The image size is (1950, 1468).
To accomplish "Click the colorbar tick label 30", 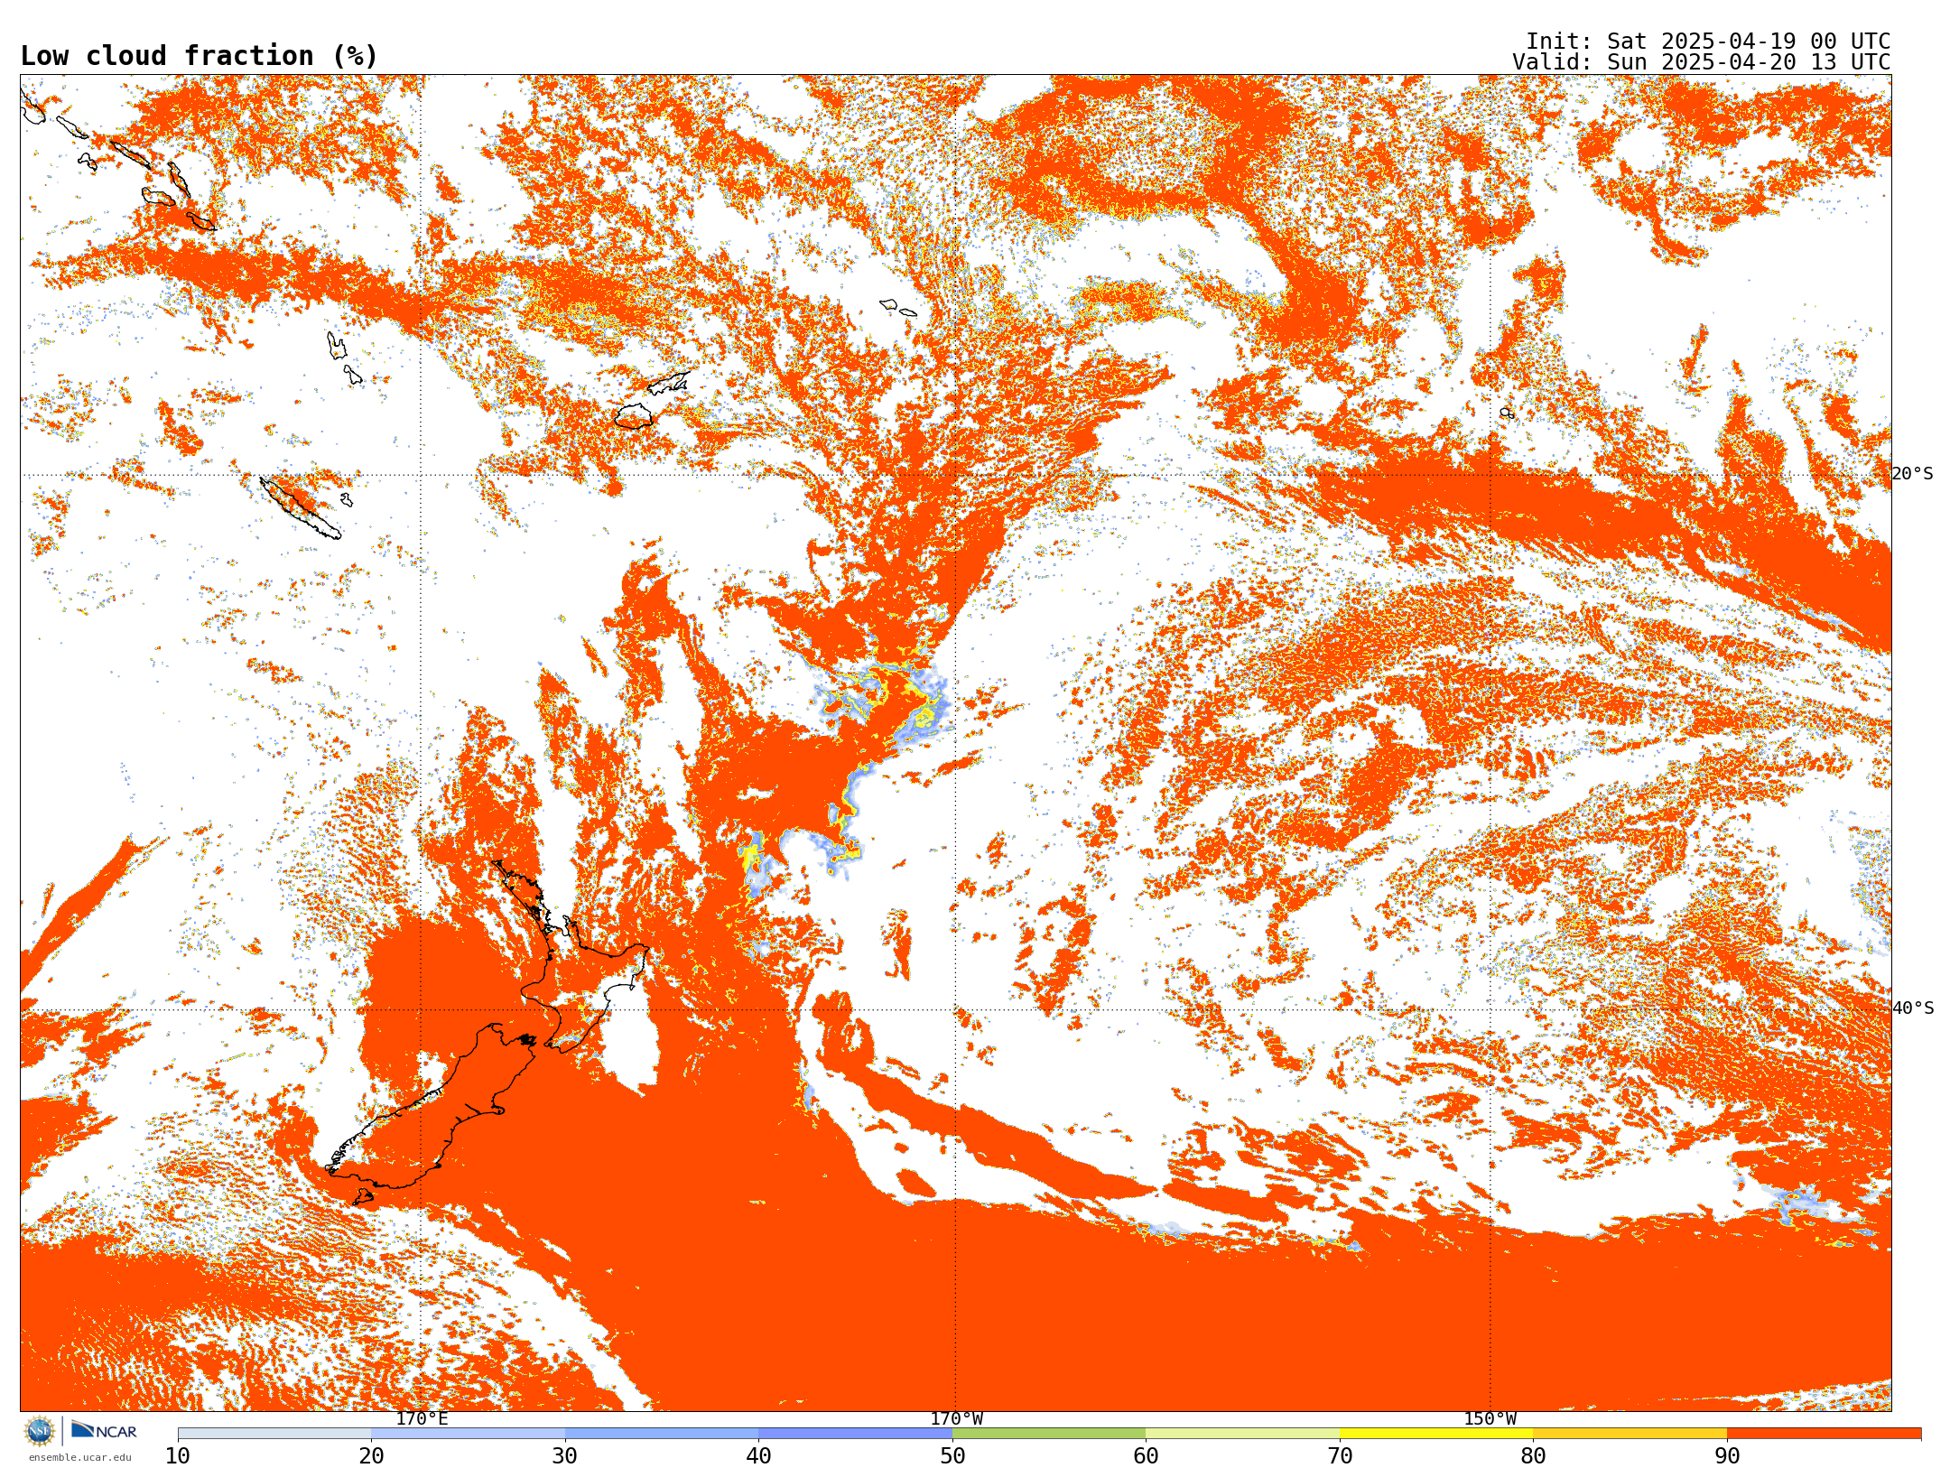I will coord(565,1456).
